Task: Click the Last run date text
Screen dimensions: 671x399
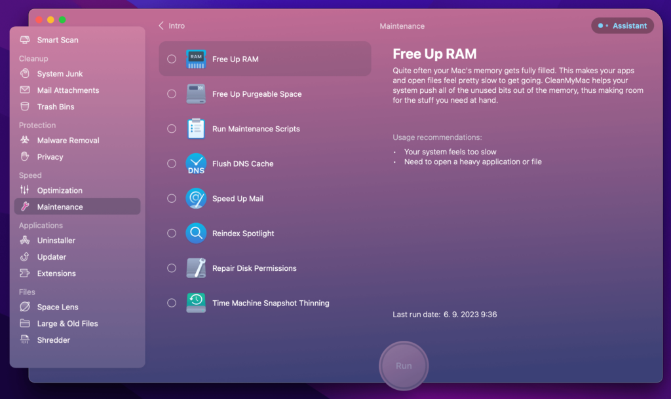Action: click(x=445, y=315)
